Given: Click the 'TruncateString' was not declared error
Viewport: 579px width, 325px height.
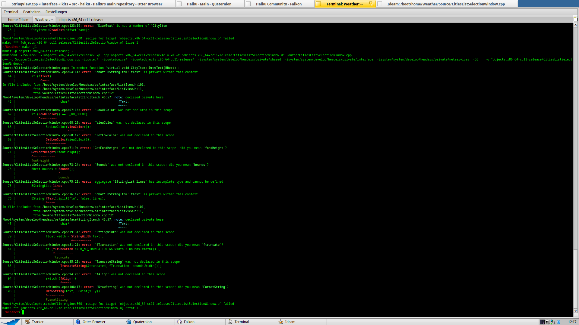Looking at the screenshot, I should tap(91, 262).
